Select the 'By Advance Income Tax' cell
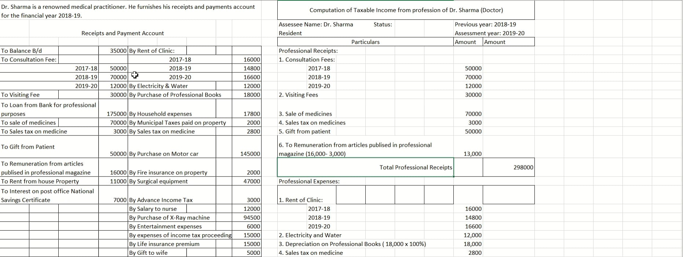This screenshot has height=257, width=683. 161,200
